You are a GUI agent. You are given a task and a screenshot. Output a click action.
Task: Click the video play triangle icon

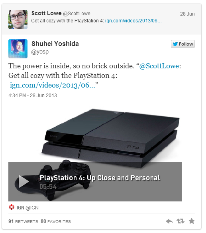click(x=24, y=181)
